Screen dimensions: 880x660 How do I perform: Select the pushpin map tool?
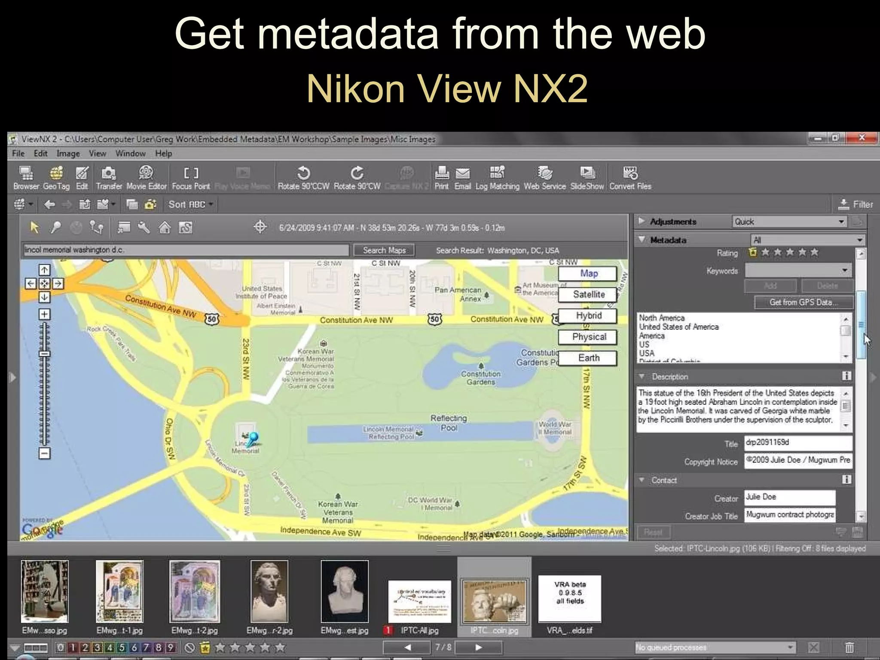pyautogui.click(x=55, y=227)
